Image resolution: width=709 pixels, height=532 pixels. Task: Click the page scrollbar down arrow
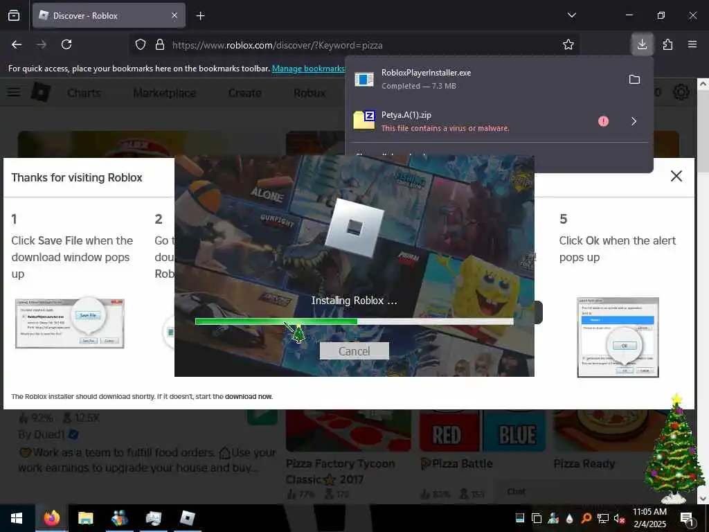pyautogui.click(x=703, y=498)
